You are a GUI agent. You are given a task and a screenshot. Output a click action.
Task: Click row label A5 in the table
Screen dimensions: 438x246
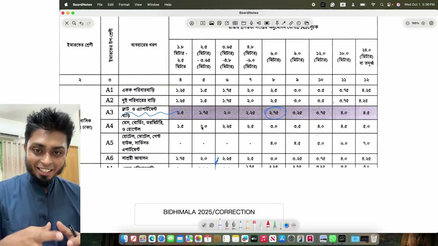click(109, 143)
